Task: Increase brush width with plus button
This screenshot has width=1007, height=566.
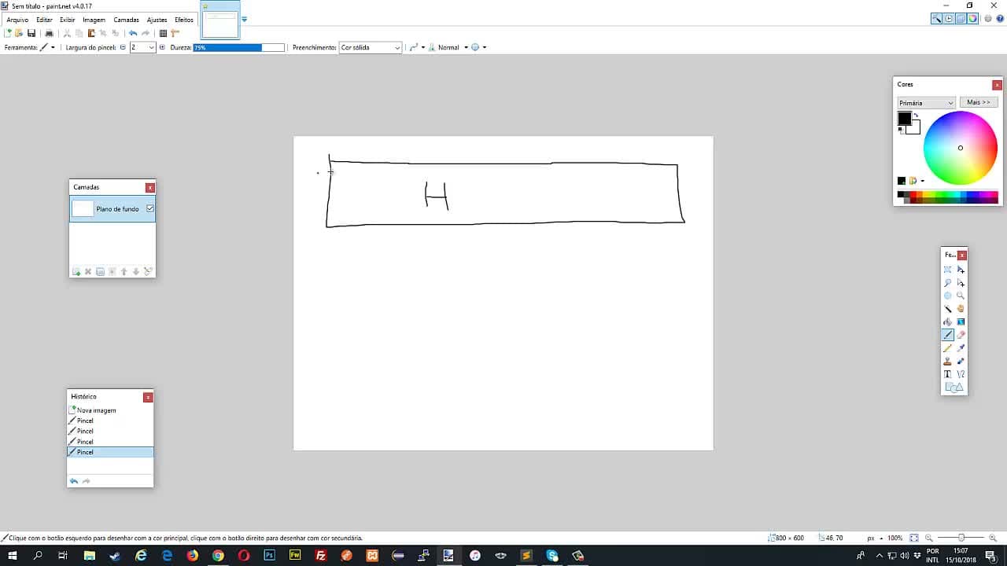Action: point(162,47)
